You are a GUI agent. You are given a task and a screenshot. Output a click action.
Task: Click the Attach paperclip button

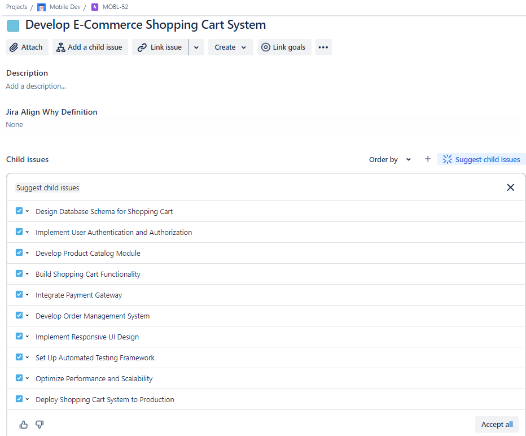pos(27,47)
